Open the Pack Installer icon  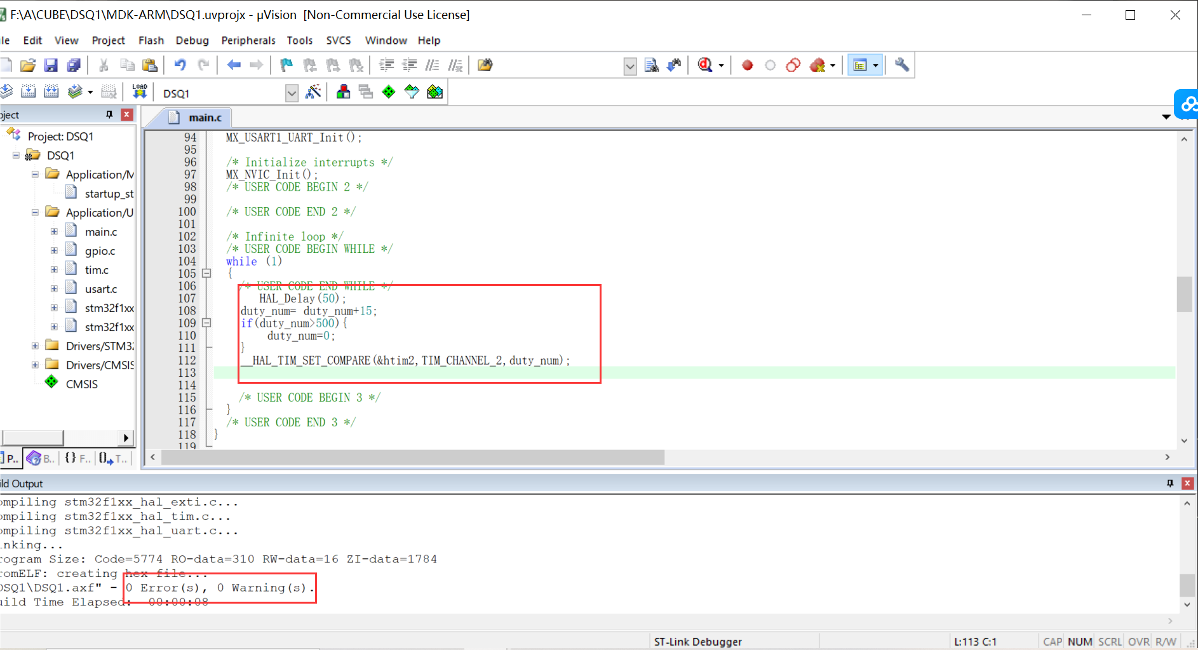coord(435,92)
